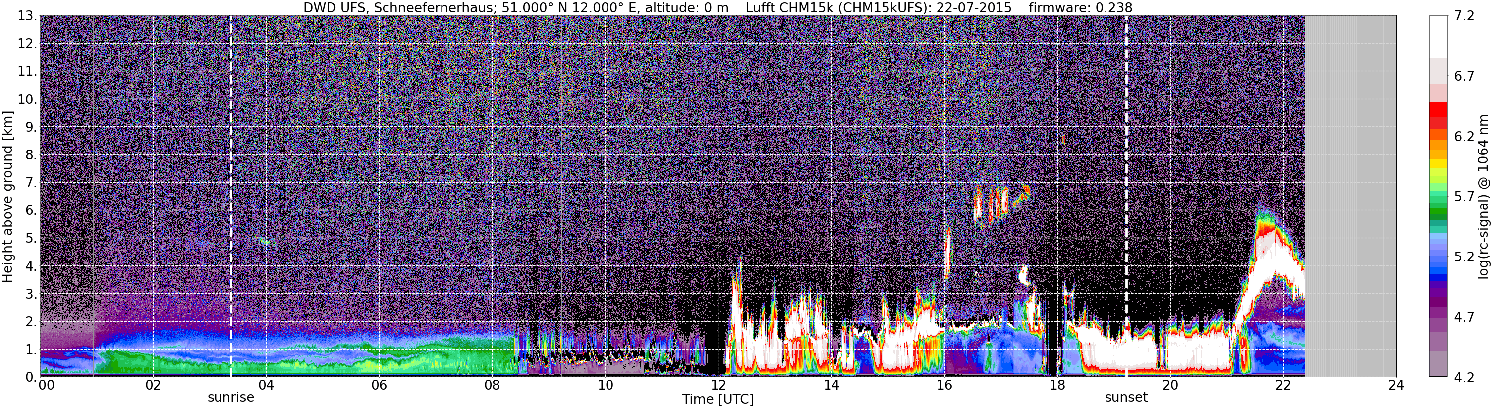
Task: Click the time axis tick label 10
Action: 605,385
